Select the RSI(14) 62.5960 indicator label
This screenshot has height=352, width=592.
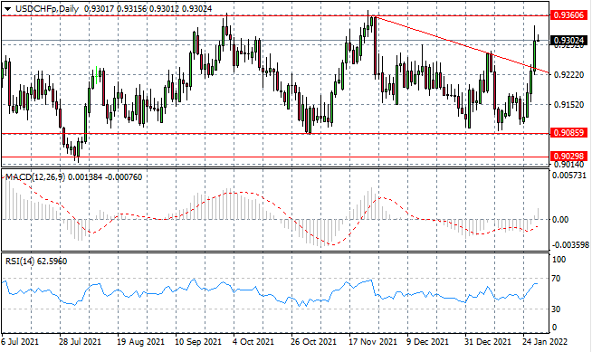(36, 262)
